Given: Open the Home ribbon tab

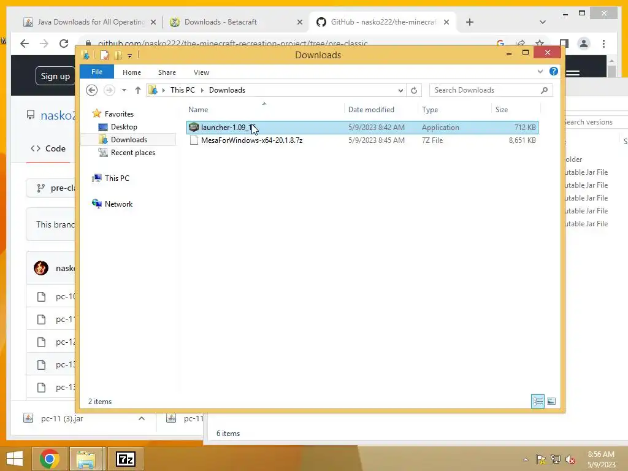Looking at the screenshot, I should click(x=132, y=72).
